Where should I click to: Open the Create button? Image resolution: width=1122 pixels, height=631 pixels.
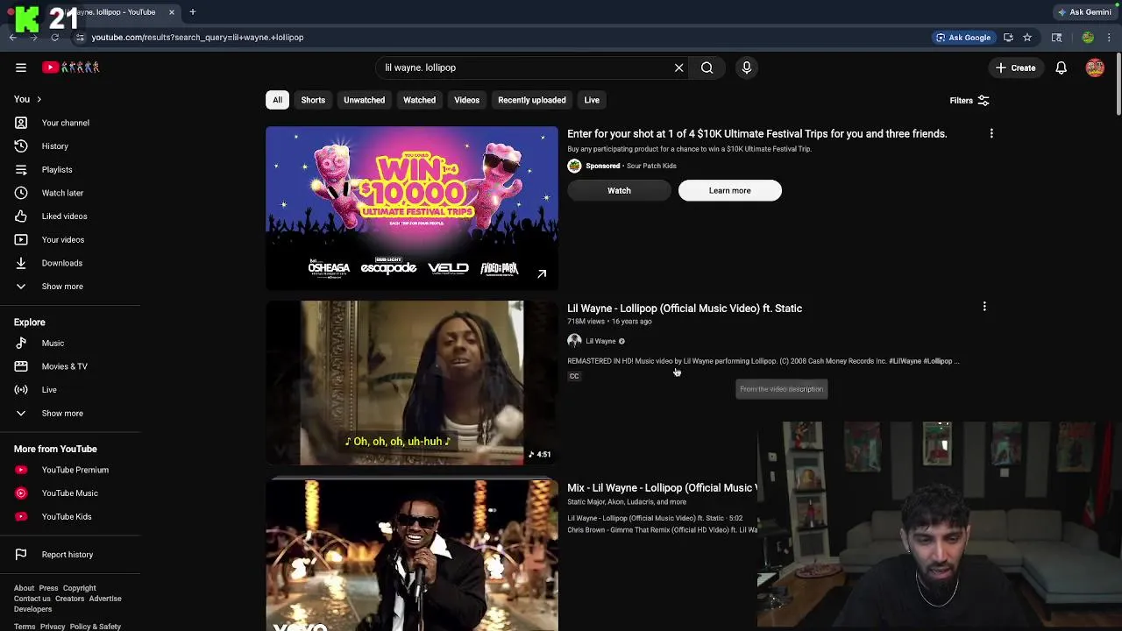1015,67
